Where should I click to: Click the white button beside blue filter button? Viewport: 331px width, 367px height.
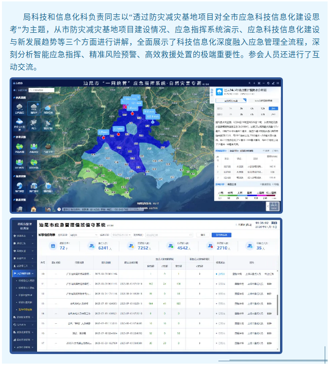coord(204,235)
